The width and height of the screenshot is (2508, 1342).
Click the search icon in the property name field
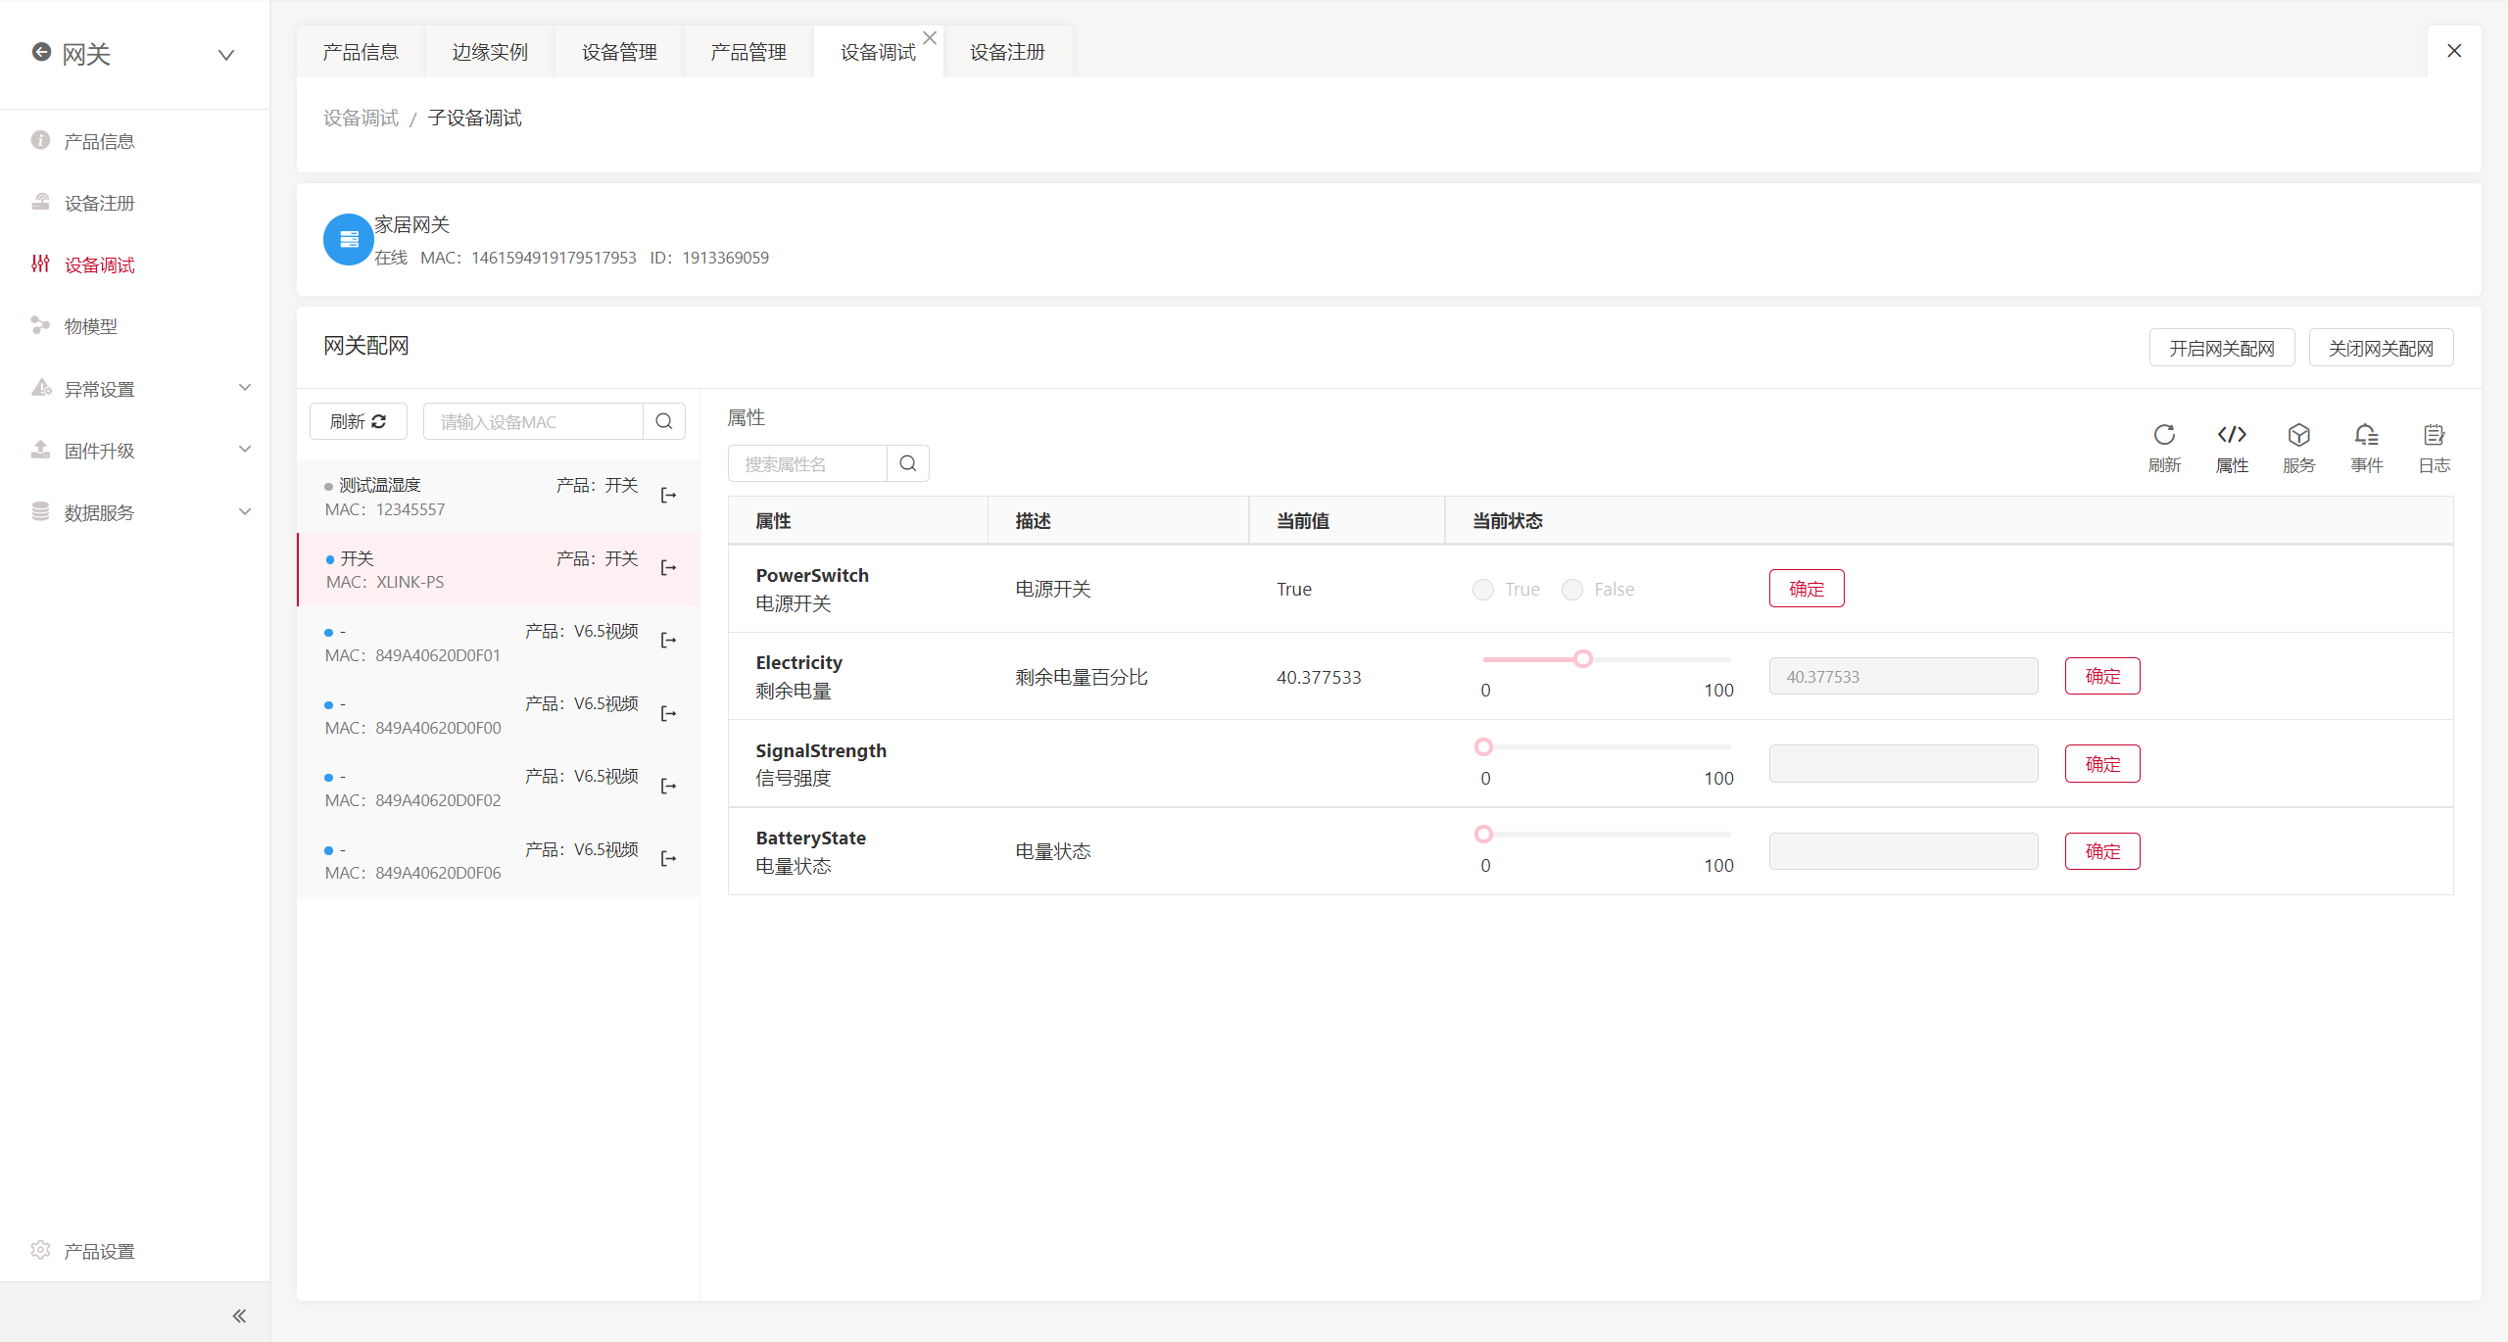click(908, 463)
